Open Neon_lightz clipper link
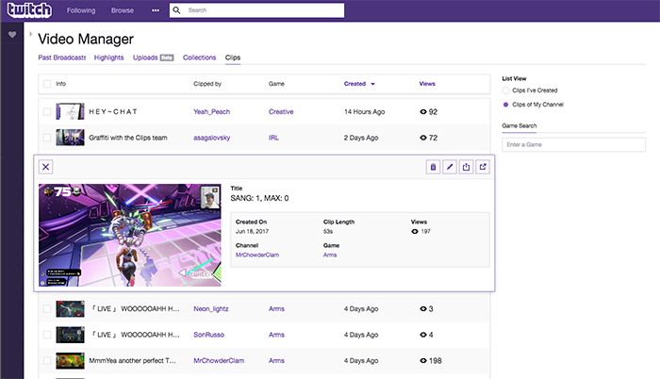Viewport: 660px width, 379px height. pos(211,308)
